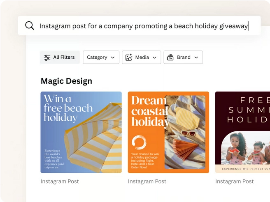Click the All Filters sliders icon
Screen dimensions: 270x202
pyautogui.click(x=47, y=57)
